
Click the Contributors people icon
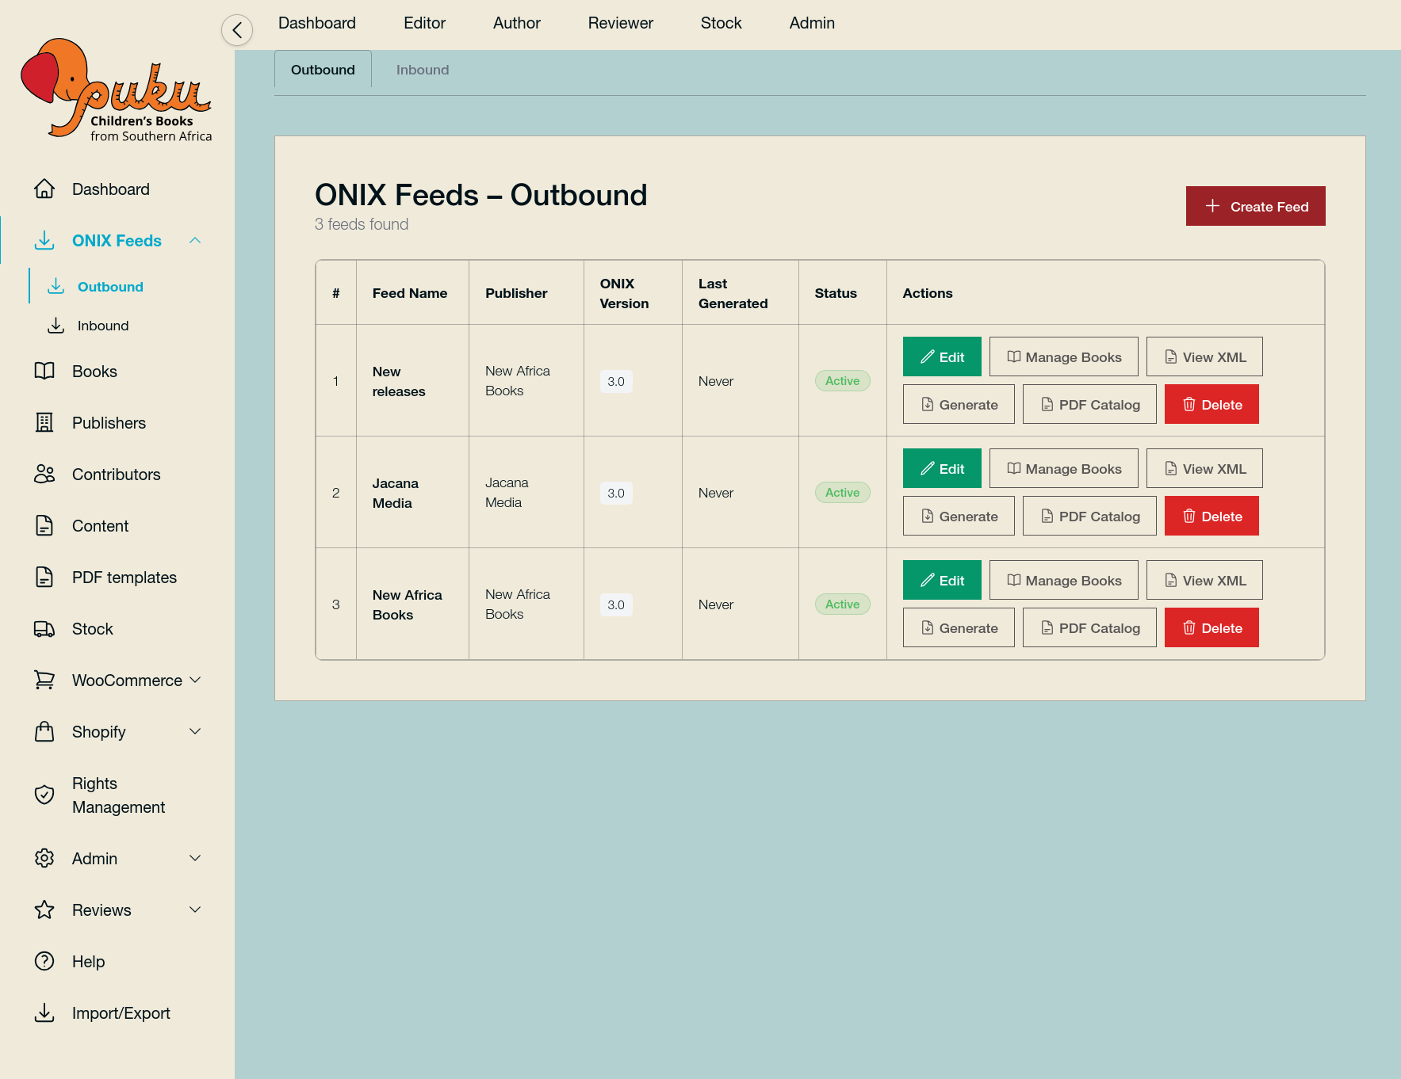[x=44, y=475]
